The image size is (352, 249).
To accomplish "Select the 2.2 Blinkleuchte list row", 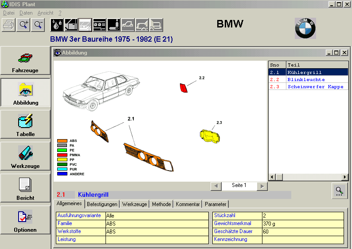I will pyautogui.click(x=308, y=79).
